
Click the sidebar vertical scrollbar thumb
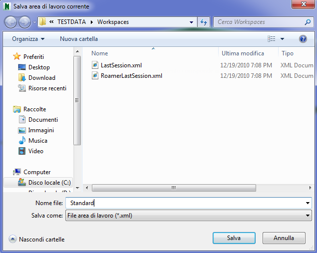coord(77,100)
